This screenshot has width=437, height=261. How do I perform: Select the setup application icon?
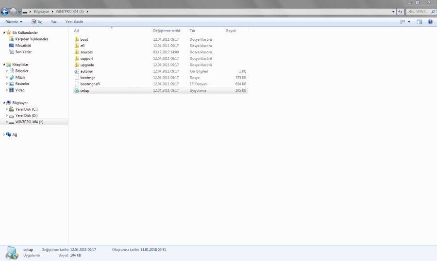(77, 90)
